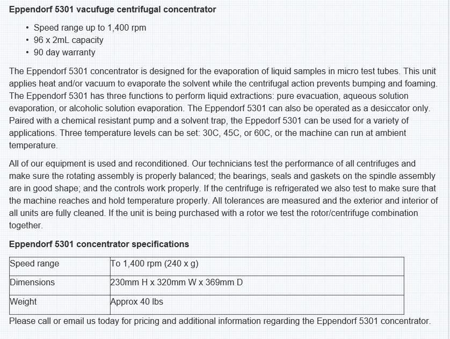Viewport: 450px width, 339px height.
Task: Click the "96 x 2mL capacity" bullet
Action: [x=68, y=40]
